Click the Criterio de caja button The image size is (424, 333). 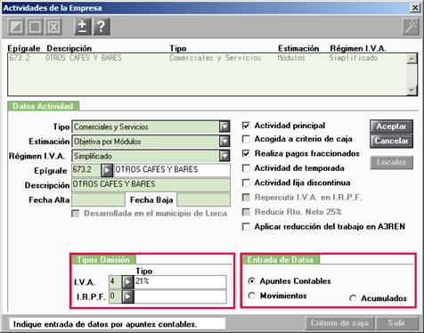(x=339, y=323)
